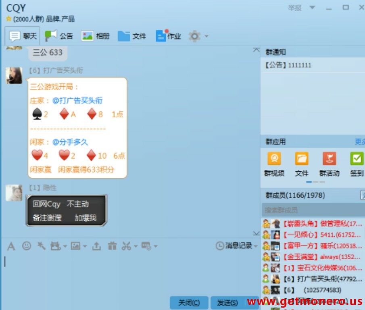Open the 文件 app under 群应用
Image resolution: width=365 pixels, height=310 pixels.
[302, 164]
